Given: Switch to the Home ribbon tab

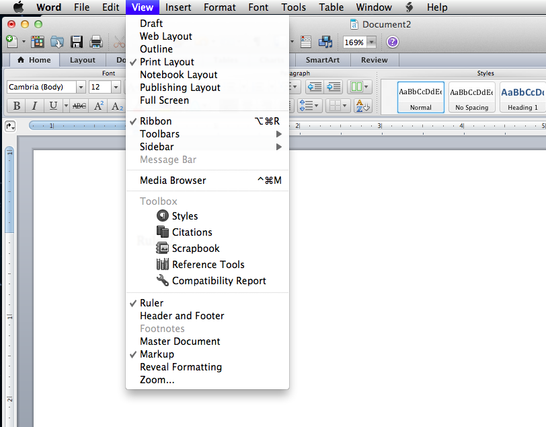Looking at the screenshot, I should [x=34, y=60].
